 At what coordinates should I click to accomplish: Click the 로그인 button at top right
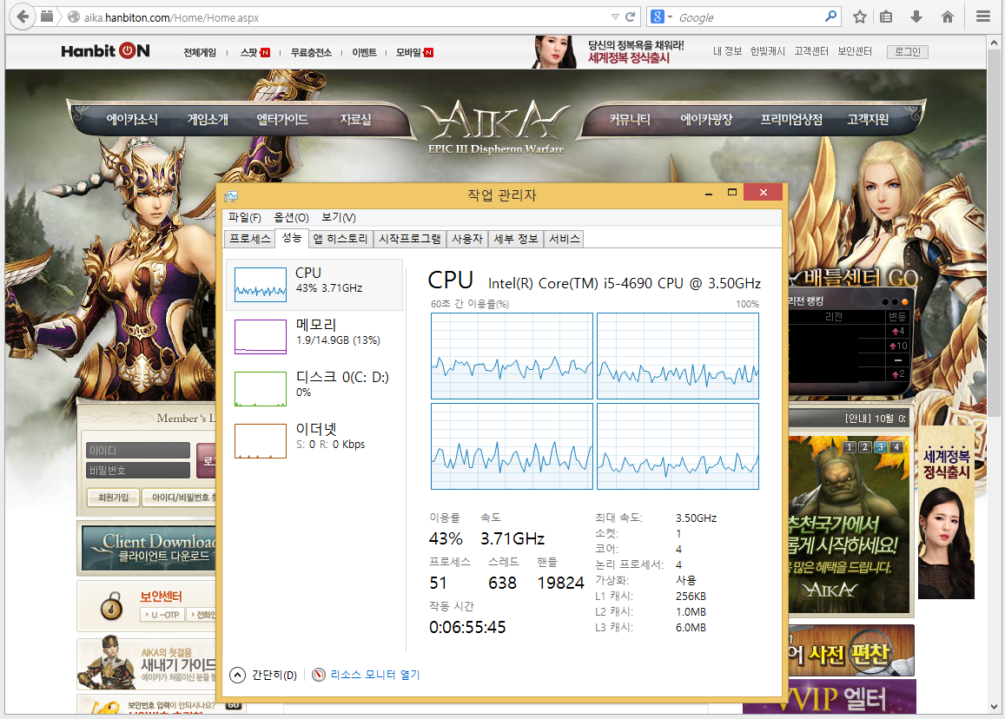click(907, 52)
